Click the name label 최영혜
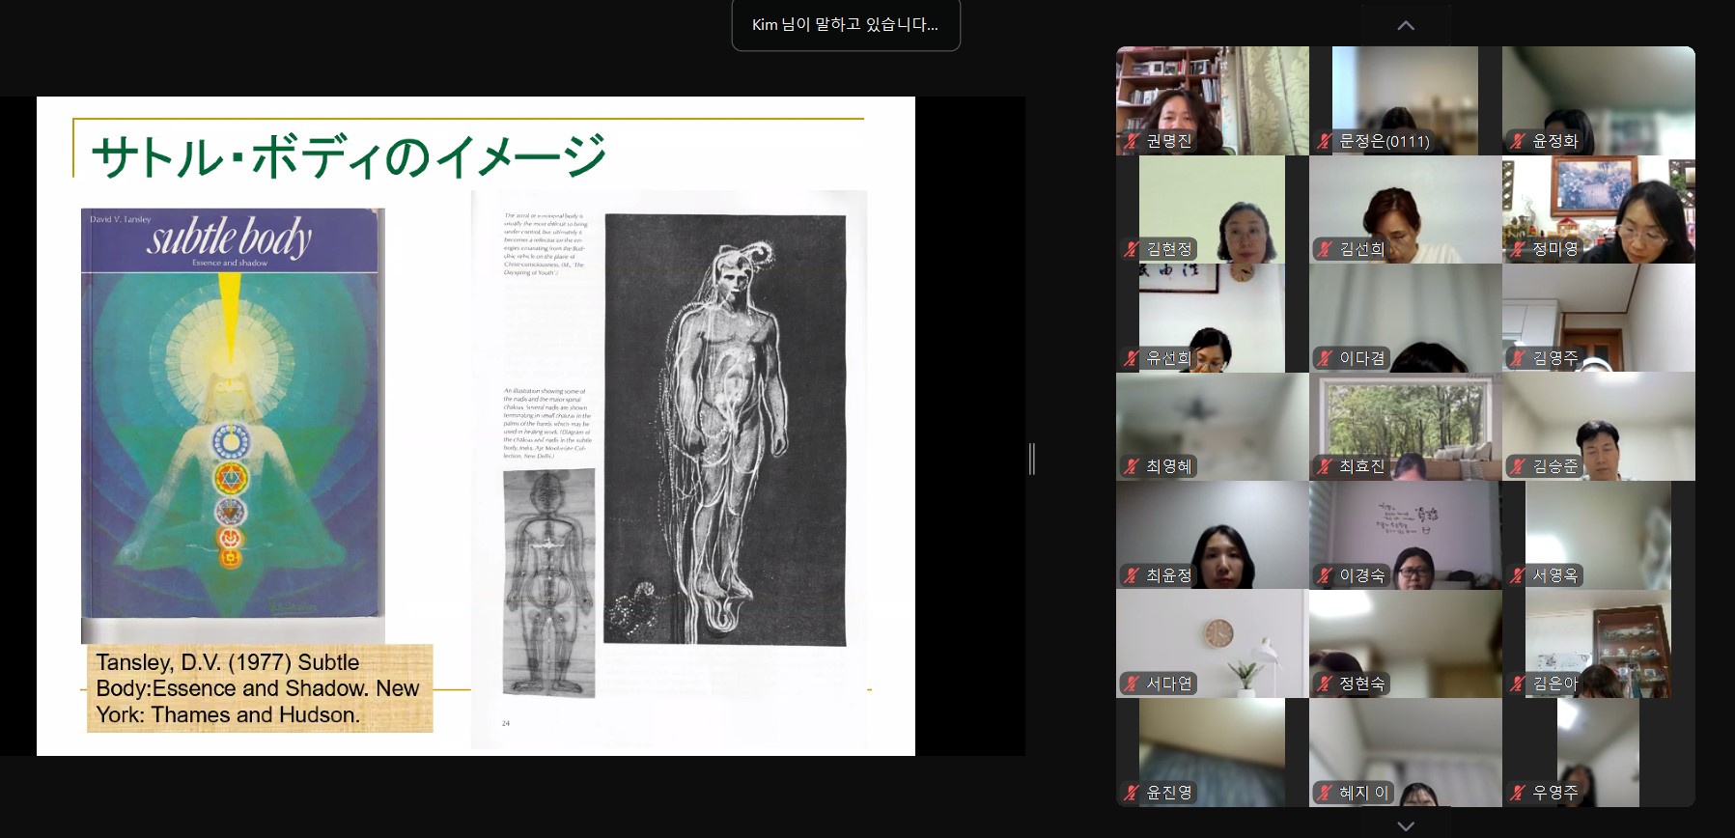The width and height of the screenshot is (1735, 838). pyautogui.click(x=1169, y=466)
